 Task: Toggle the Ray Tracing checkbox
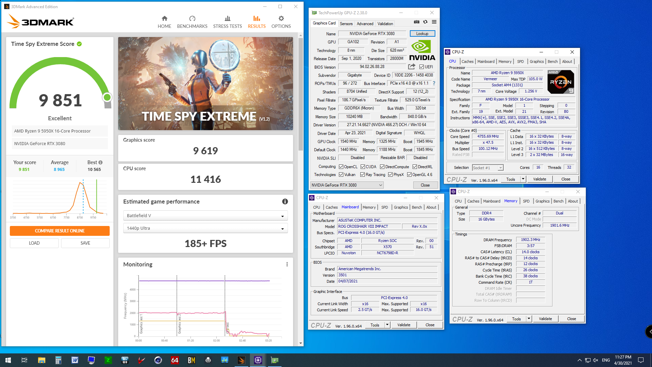pyautogui.click(x=363, y=175)
